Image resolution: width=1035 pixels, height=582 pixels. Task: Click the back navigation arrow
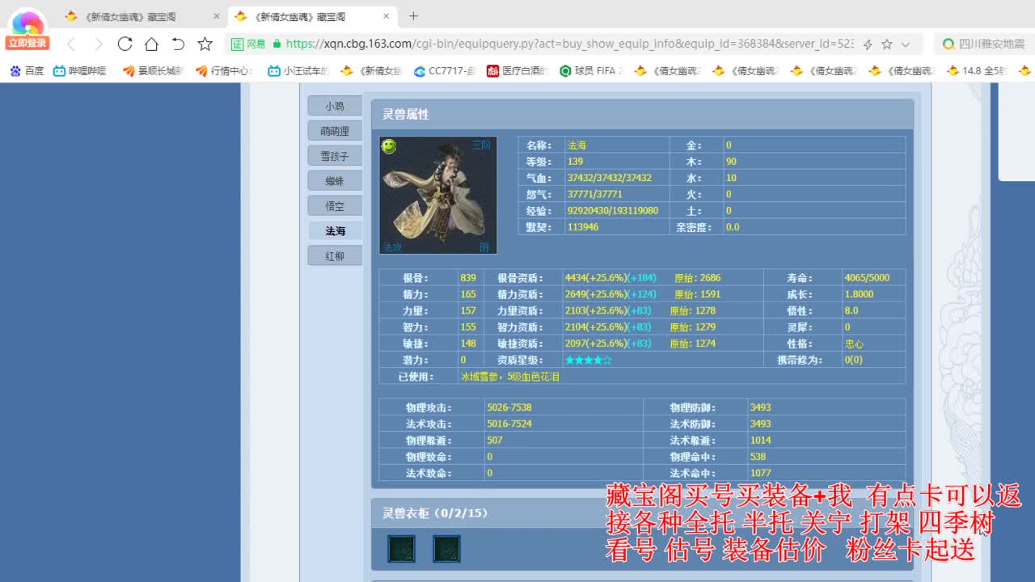[x=70, y=45]
